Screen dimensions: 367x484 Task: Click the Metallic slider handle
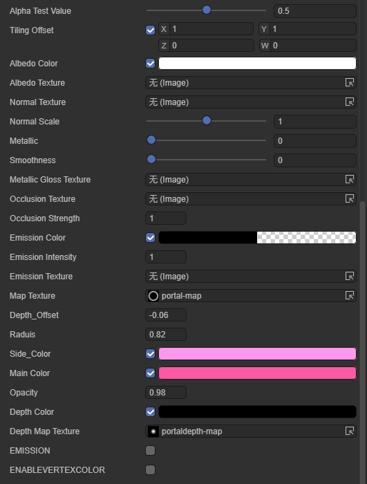point(151,140)
